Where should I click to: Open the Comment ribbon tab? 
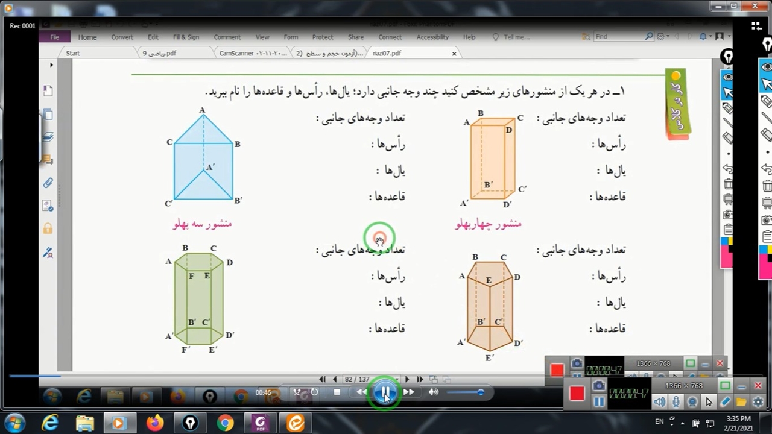227,37
